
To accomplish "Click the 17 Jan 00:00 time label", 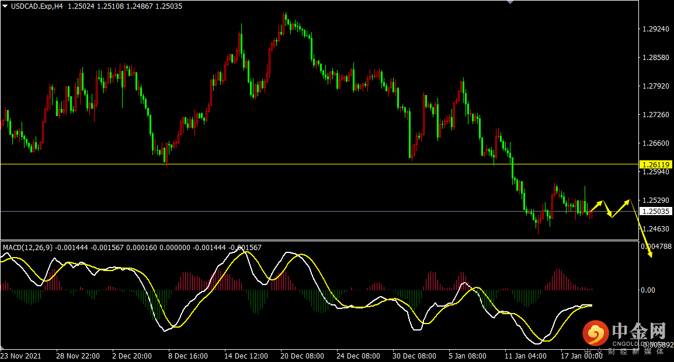I will click(x=581, y=356).
